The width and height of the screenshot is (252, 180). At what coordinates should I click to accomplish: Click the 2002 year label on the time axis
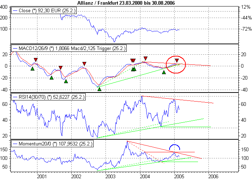(x=76, y=176)
